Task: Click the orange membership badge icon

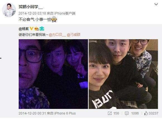Action: click(x=37, y=29)
